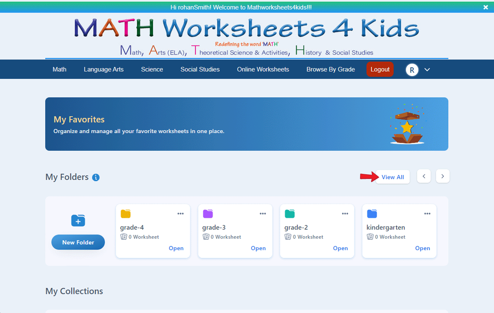Open the grade-2 folder options menu

345,214
